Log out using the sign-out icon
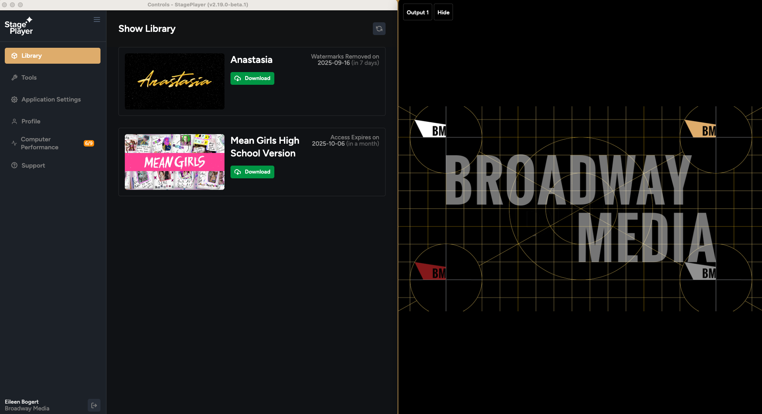Image resolution: width=762 pixels, height=414 pixels. [94, 405]
